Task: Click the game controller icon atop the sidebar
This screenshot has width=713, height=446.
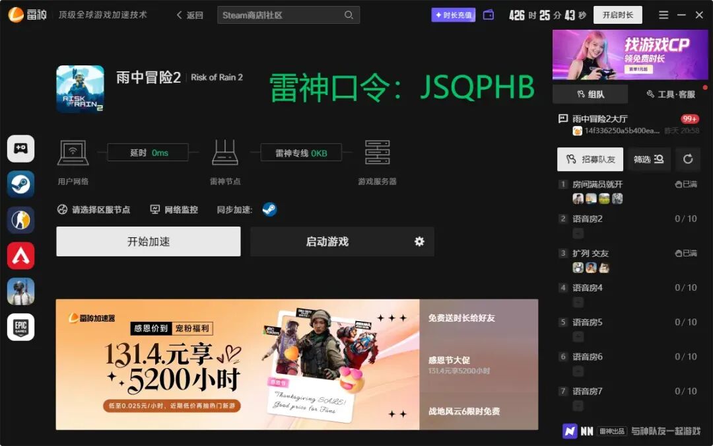Action: coord(20,148)
